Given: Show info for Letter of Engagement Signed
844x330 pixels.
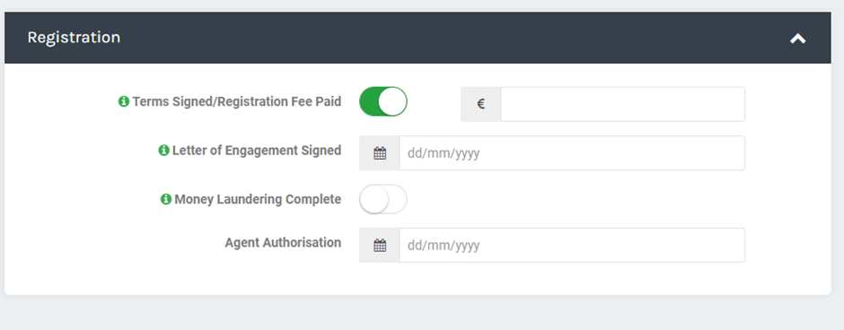Looking at the screenshot, I should (163, 151).
